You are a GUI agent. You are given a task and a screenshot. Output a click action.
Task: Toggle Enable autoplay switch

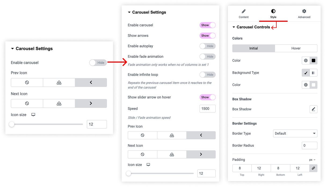point(207,46)
